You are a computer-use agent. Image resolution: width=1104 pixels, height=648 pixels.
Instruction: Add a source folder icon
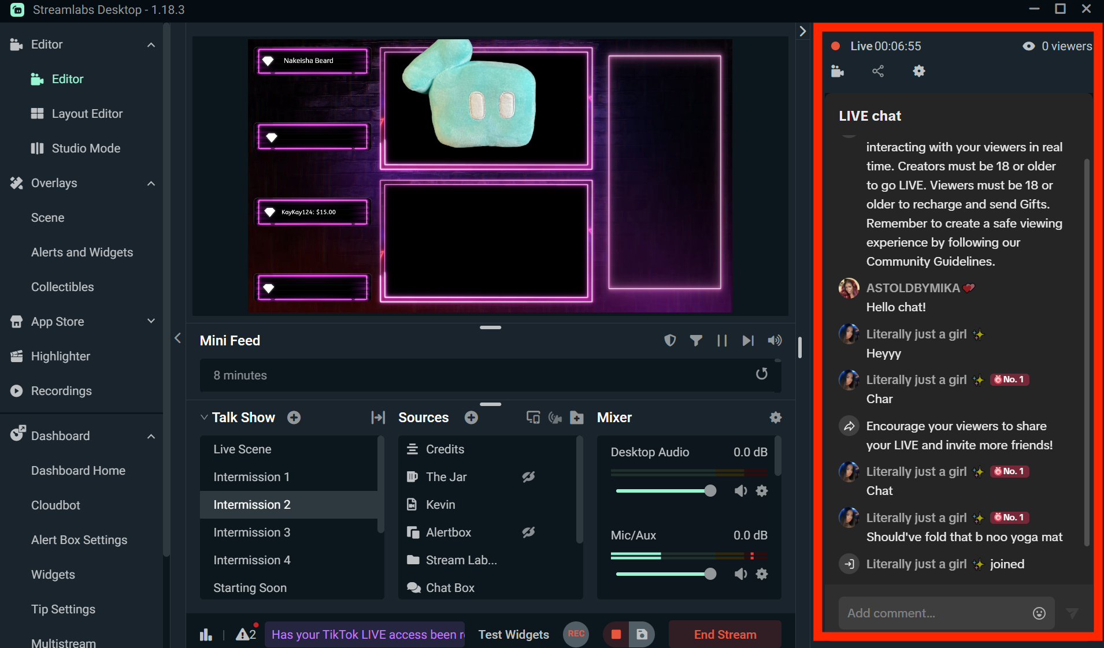(x=576, y=418)
